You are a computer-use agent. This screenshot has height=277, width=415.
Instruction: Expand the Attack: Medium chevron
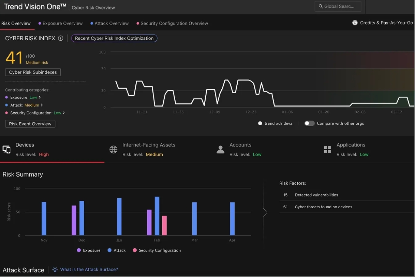pos(42,105)
